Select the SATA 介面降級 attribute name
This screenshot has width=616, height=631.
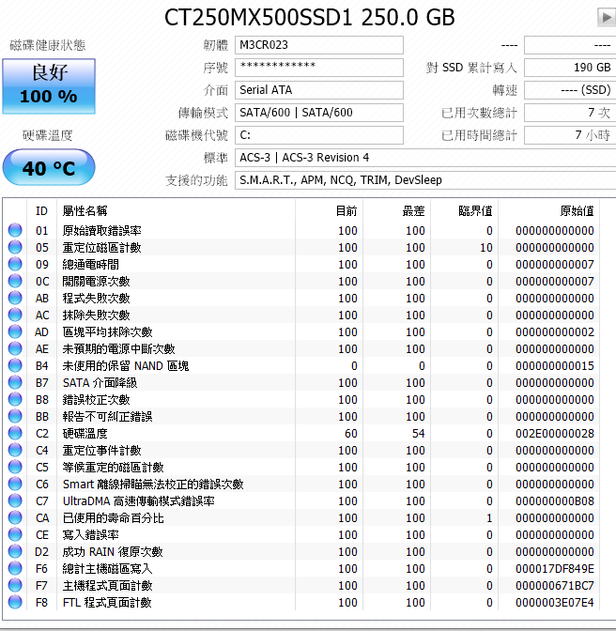pyautogui.click(x=100, y=383)
